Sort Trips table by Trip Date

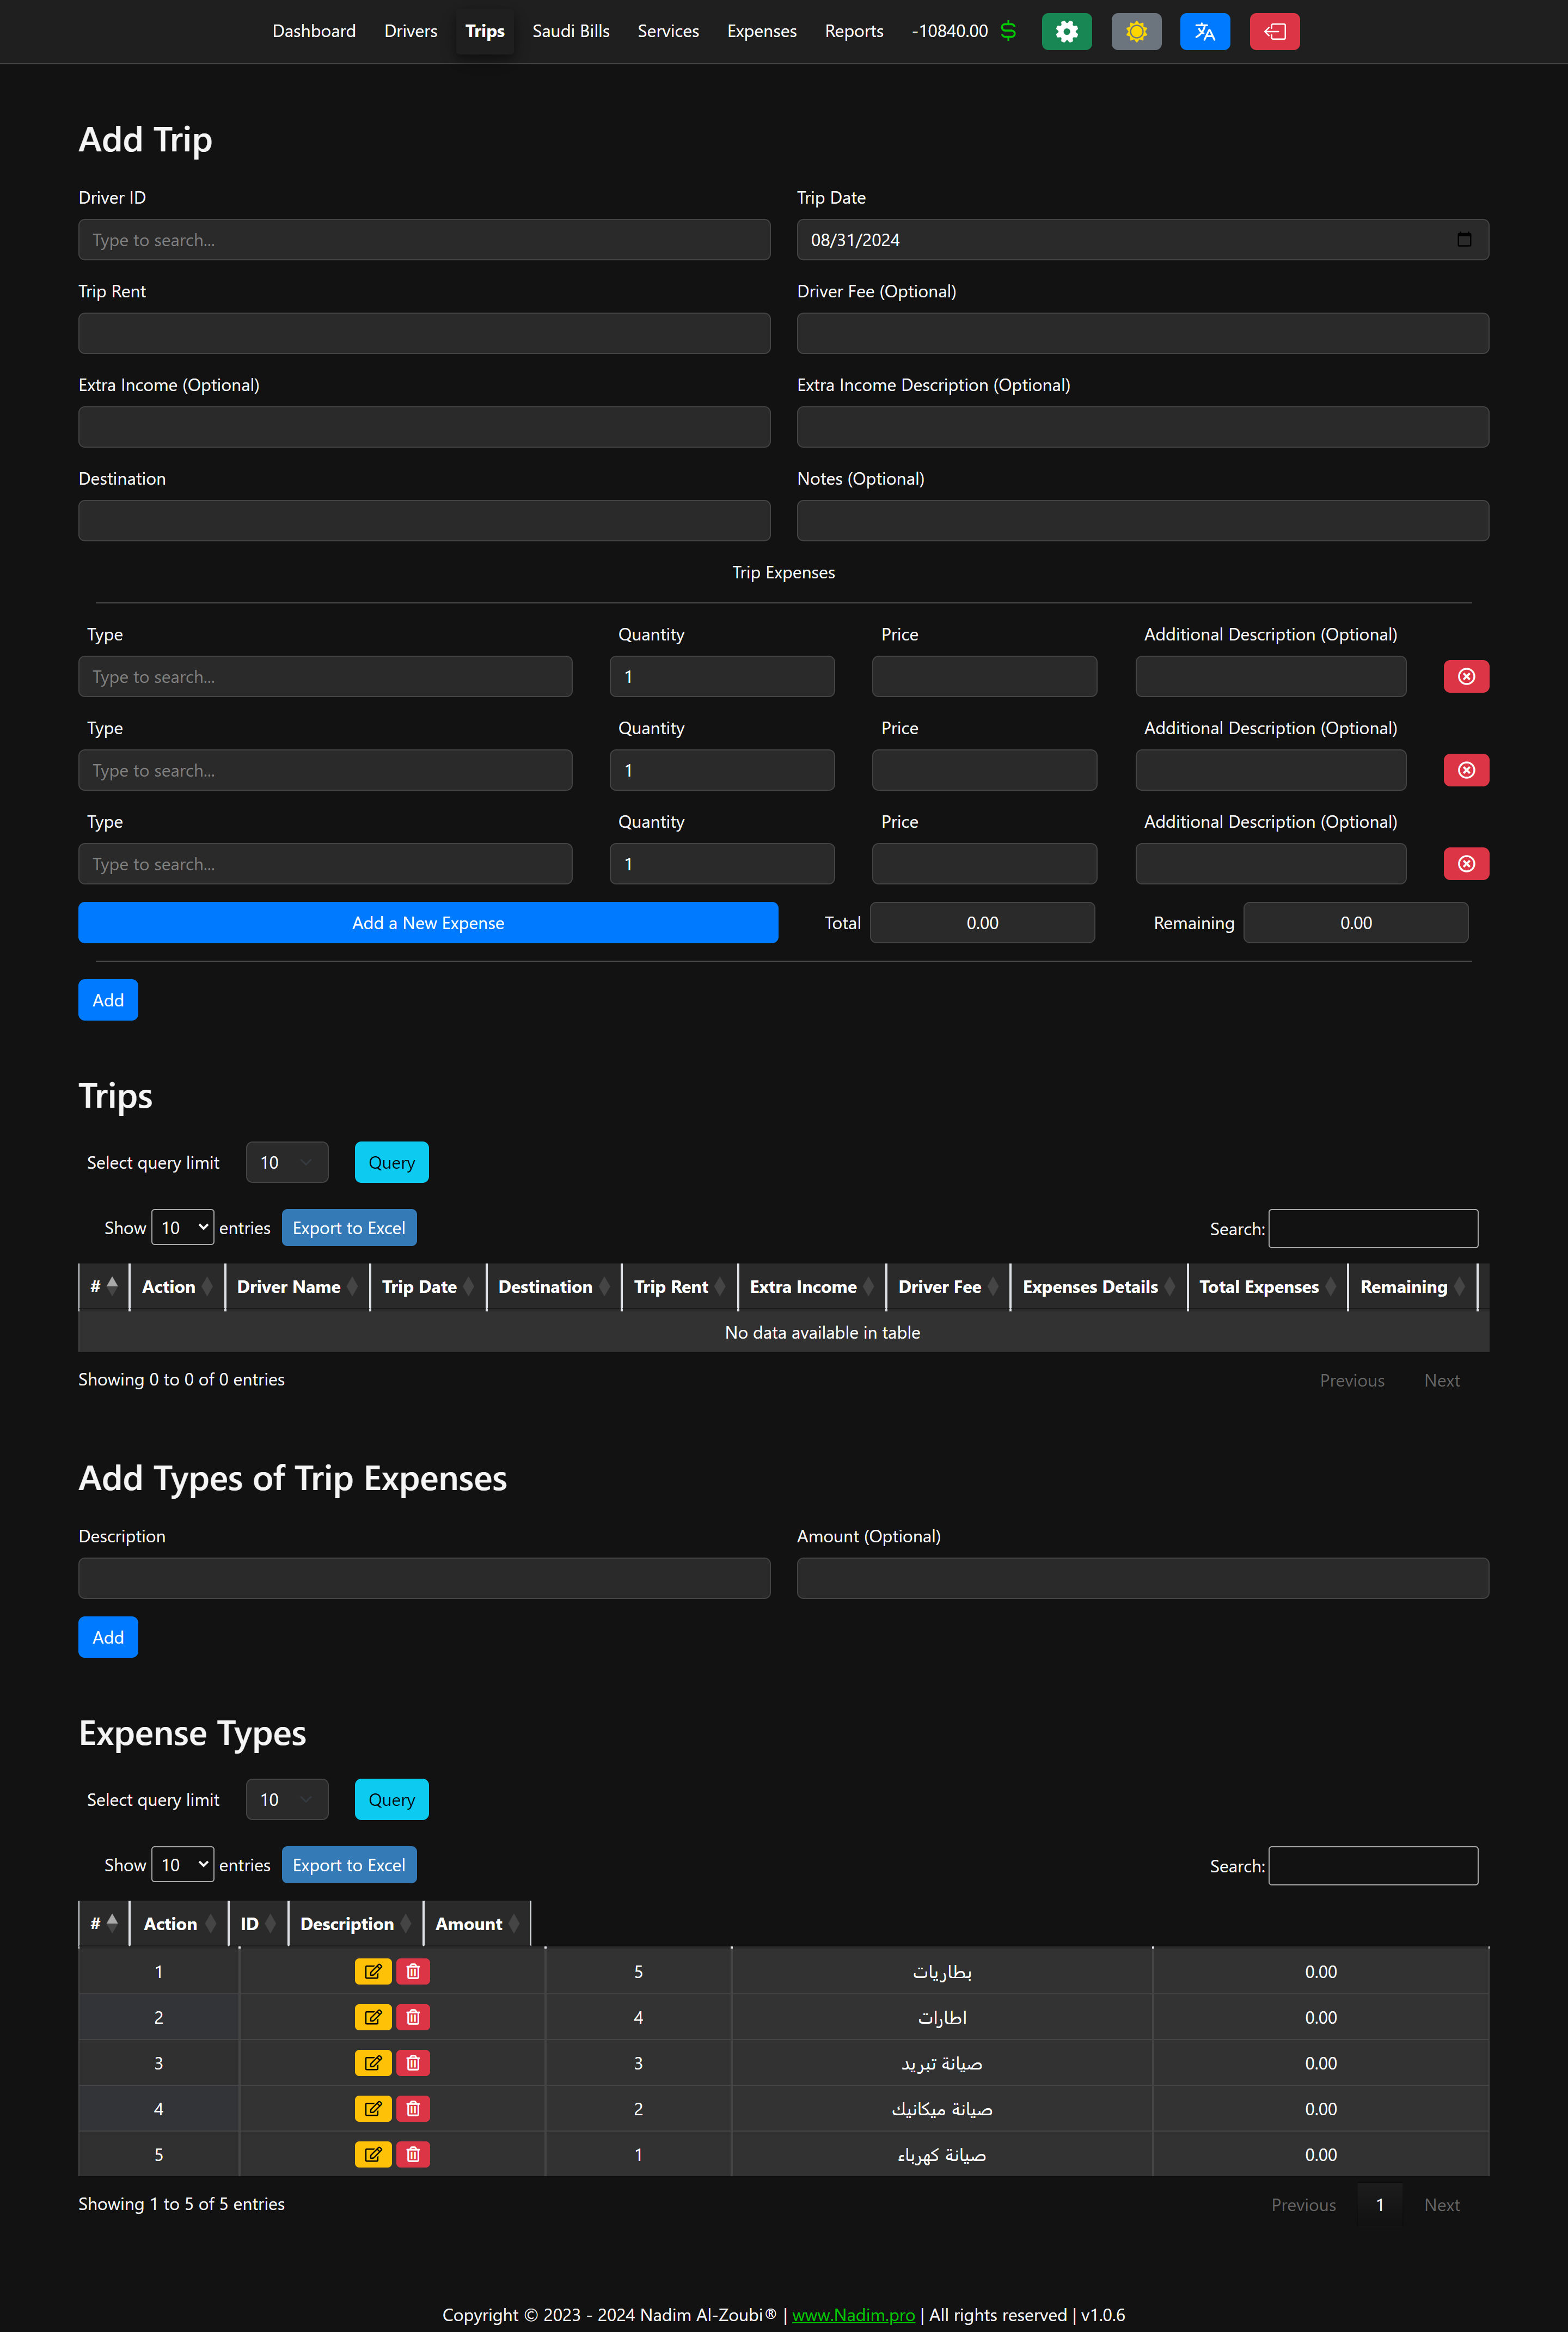pyautogui.click(x=428, y=1287)
